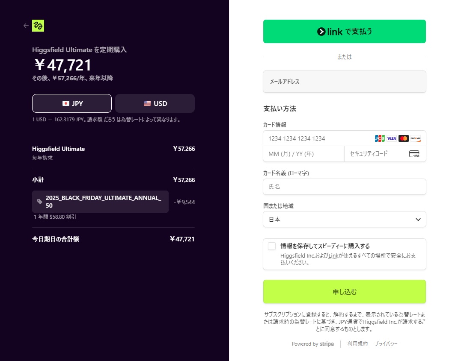
Task: Pay with Link green button
Action: [344, 32]
